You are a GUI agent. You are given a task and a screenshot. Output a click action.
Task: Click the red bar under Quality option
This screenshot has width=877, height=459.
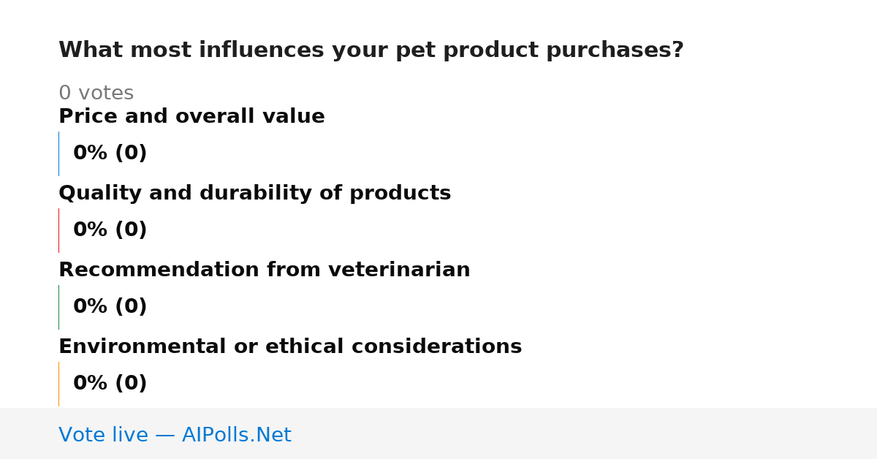[x=58, y=230]
